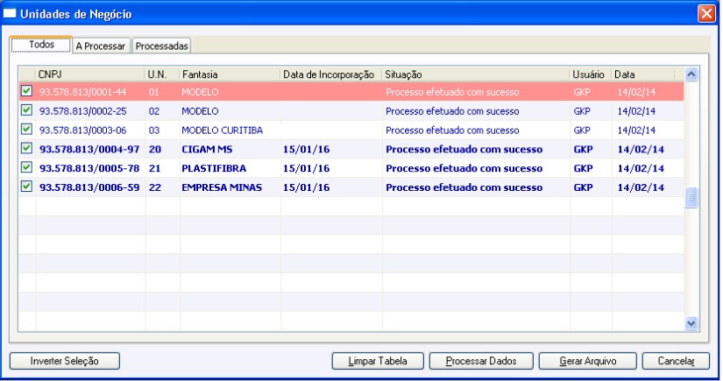Click GKP user in EMPRESA MINAS row

click(x=584, y=187)
